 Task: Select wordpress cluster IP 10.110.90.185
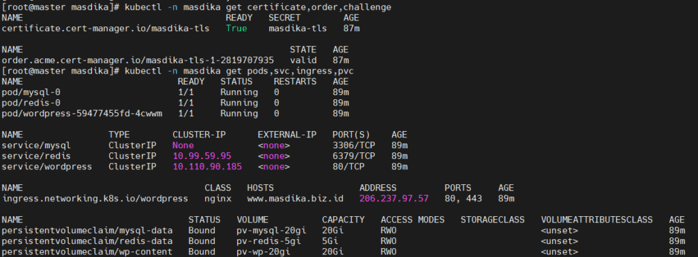[x=207, y=167]
